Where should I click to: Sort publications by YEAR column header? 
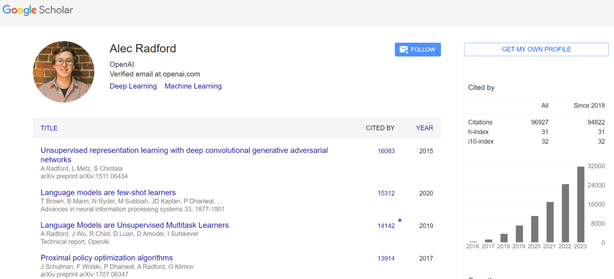425,128
